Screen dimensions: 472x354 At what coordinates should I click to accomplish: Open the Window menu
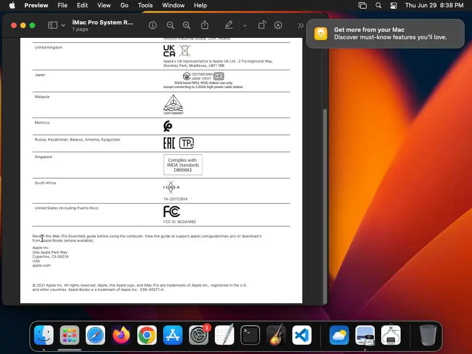173,5
